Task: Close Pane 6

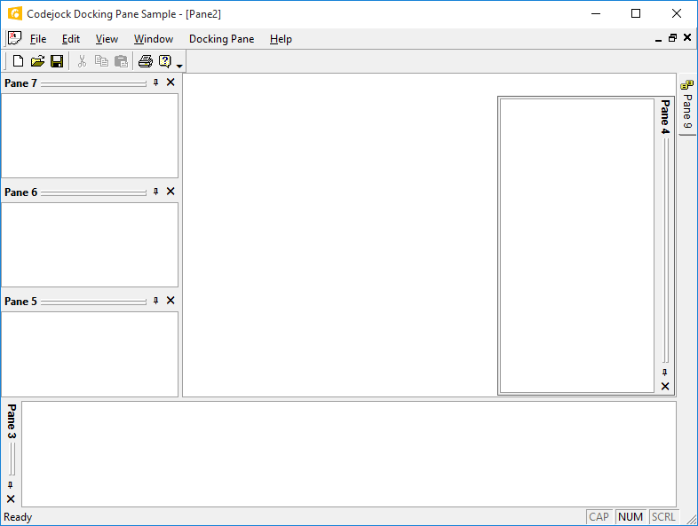Action: (171, 192)
